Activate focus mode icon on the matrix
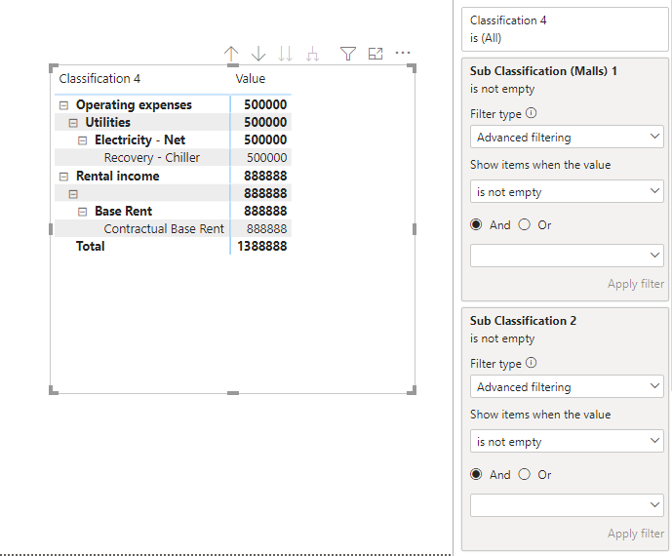The image size is (672, 556). pyautogui.click(x=376, y=54)
